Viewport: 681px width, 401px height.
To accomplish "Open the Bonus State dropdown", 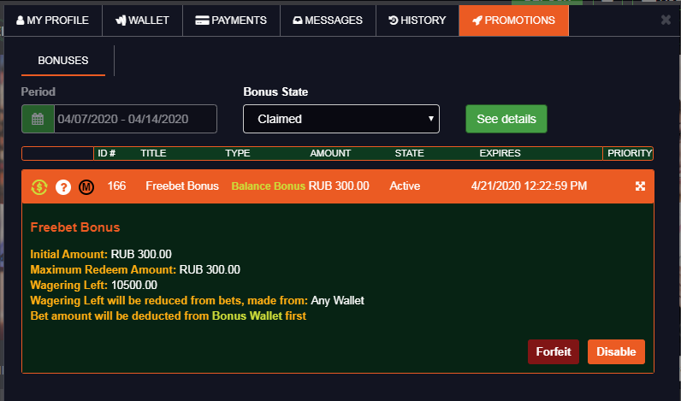I will point(340,119).
